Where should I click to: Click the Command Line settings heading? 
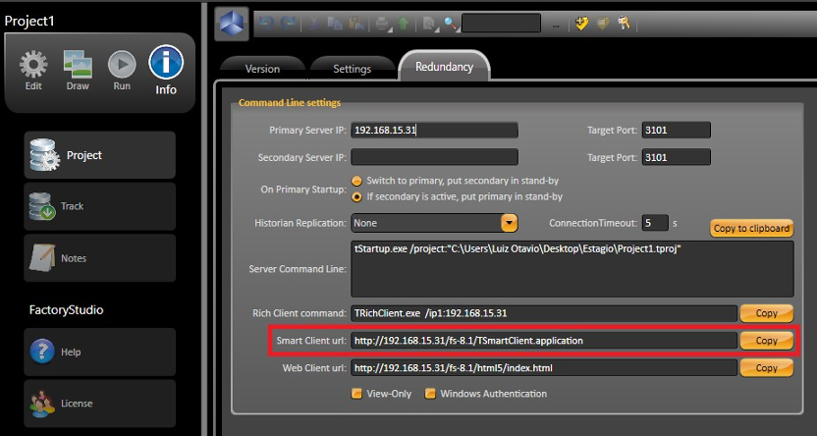pos(290,103)
